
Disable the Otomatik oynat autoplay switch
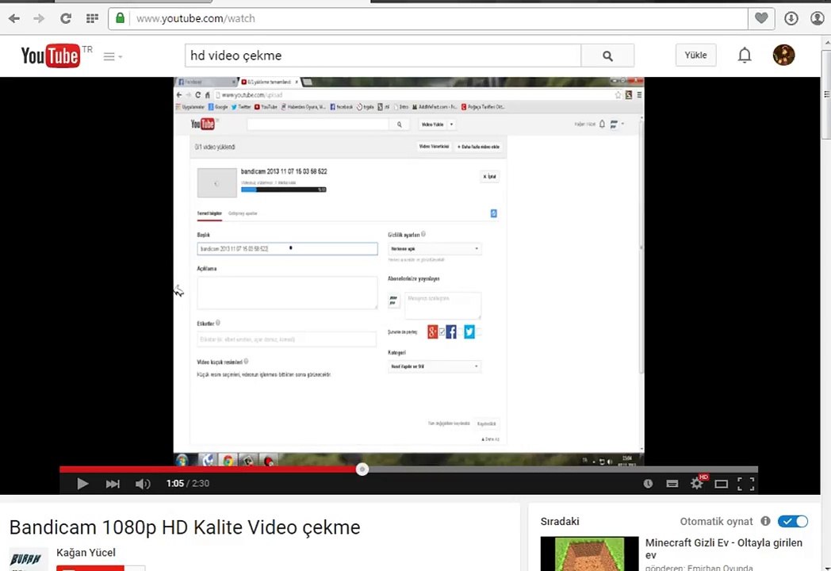coord(792,521)
